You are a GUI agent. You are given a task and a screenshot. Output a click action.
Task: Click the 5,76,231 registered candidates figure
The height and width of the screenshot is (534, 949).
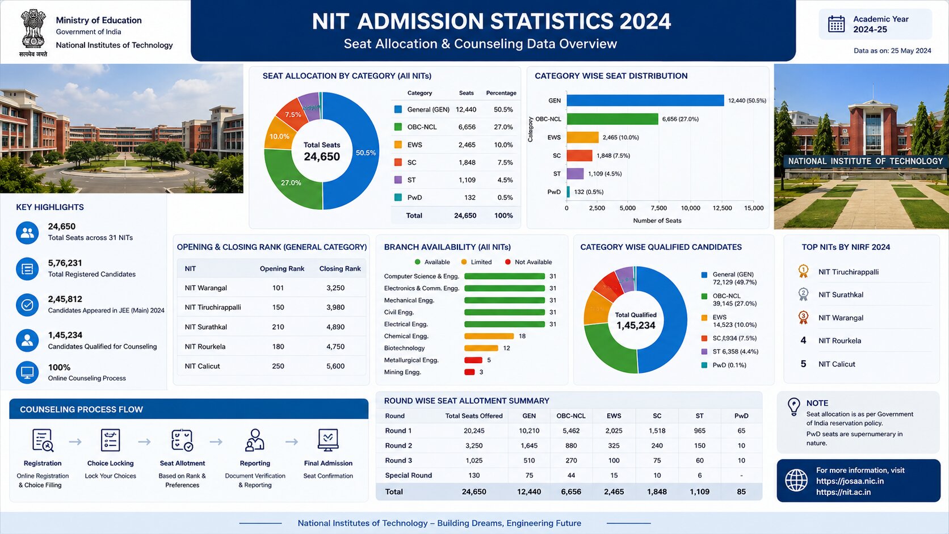point(65,263)
